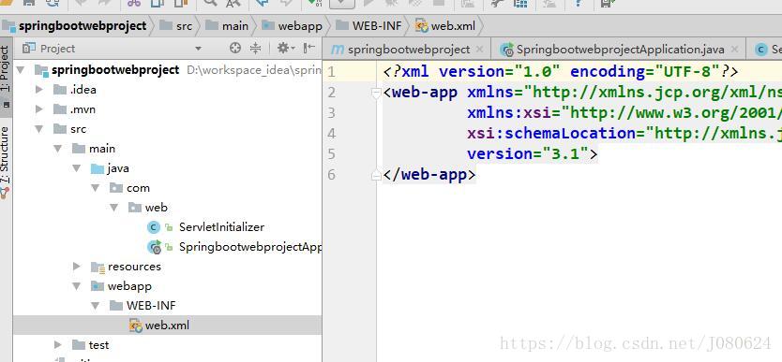
Task: Select the WEB-INF folder row in tree
Action: point(167,306)
